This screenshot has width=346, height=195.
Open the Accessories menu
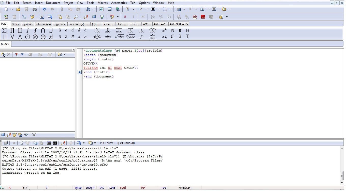pyautogui.click(x=119, y=3)
